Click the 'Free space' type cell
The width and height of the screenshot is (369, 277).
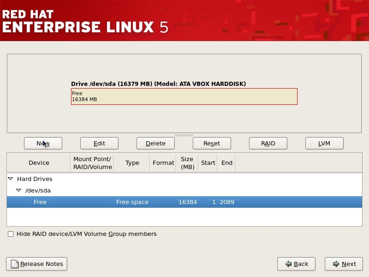[x=132, y=202]
